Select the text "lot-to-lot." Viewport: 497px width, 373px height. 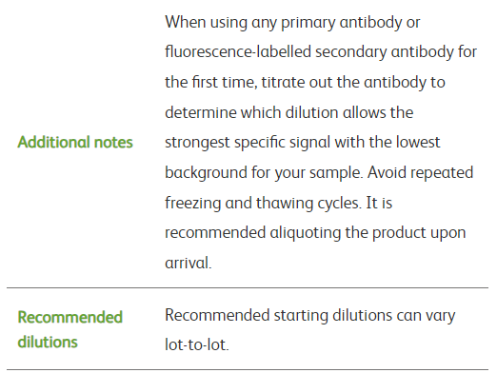pos(197,344)
